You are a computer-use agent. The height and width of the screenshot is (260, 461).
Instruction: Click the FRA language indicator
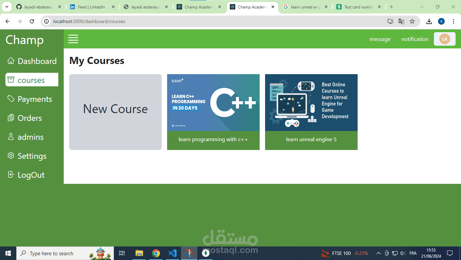coord(413,253)
